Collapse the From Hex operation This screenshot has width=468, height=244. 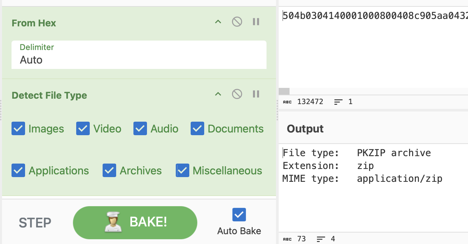[x=218, y=22]
